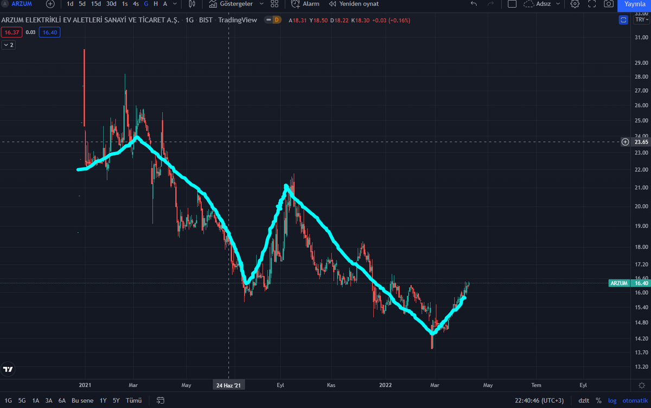Set range to 3A

coord(49,400)
